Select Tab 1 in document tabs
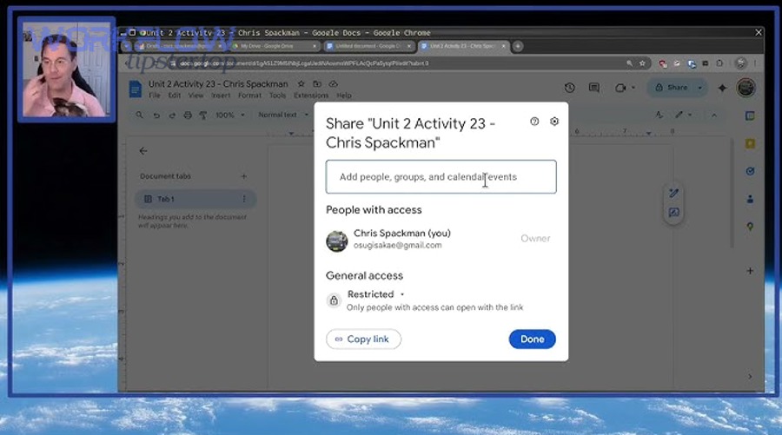The height and width of the screenshot is (435, 782). (195, 200)
